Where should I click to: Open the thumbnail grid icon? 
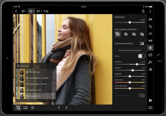[32, 108]
